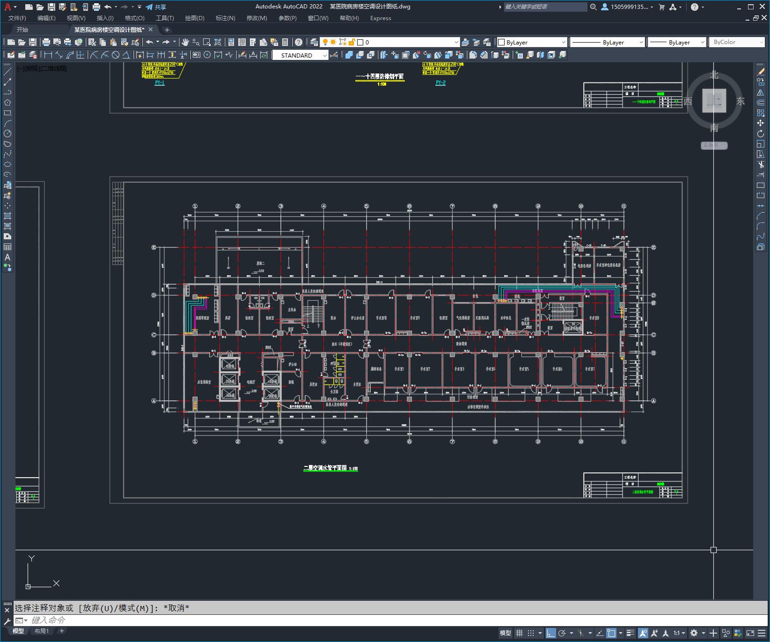770x642 pixels.
Task: Click the 未命名 WCS label under ViewCube
Action: [x=714, y=145]
